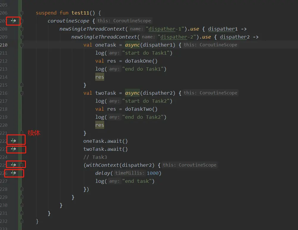
Task: Click the function name test11
Action: point(80,13)
